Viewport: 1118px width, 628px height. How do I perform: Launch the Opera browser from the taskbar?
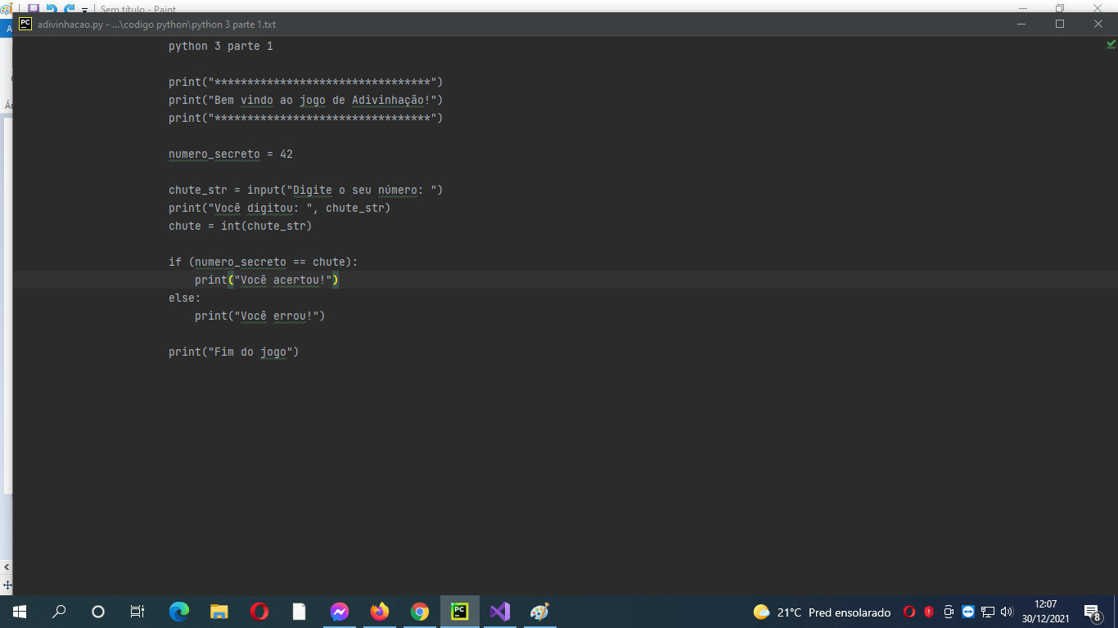click(x=259, y=612)
